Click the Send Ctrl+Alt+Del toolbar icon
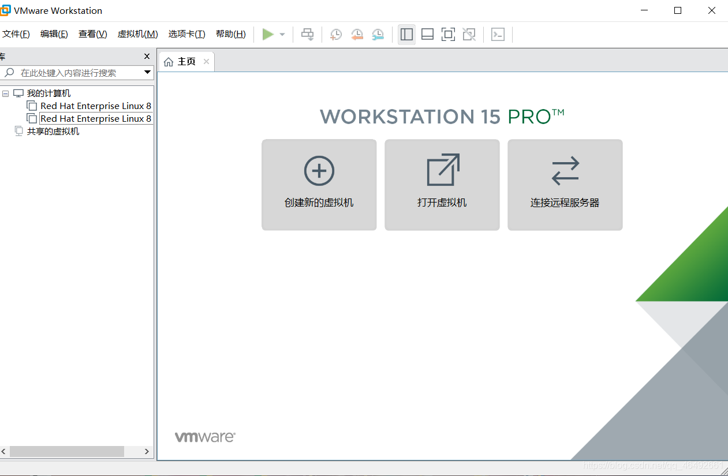This screenshot has width=728, height=476. (x=308, y=35)
